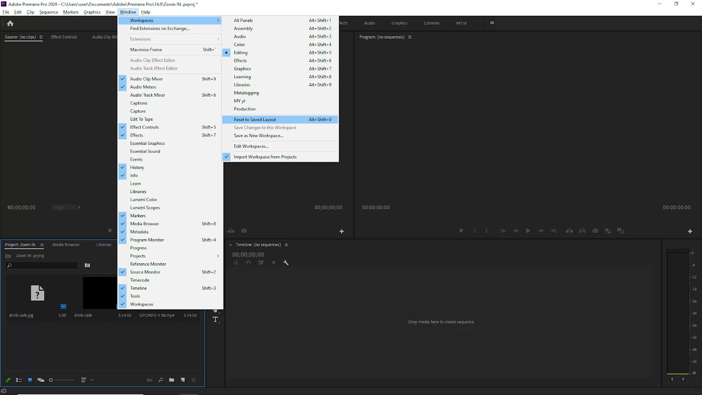This screenshot has height=395, width=702.
Task: Open Timeline display settings wrench
Action: click(286, 263)
